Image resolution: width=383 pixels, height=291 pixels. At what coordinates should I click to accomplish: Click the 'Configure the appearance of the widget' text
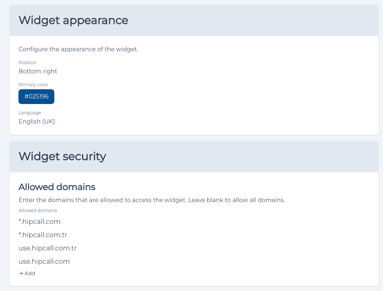[78, 49]
